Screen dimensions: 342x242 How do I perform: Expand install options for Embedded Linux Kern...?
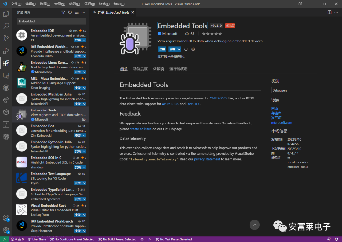coord(85,72)
